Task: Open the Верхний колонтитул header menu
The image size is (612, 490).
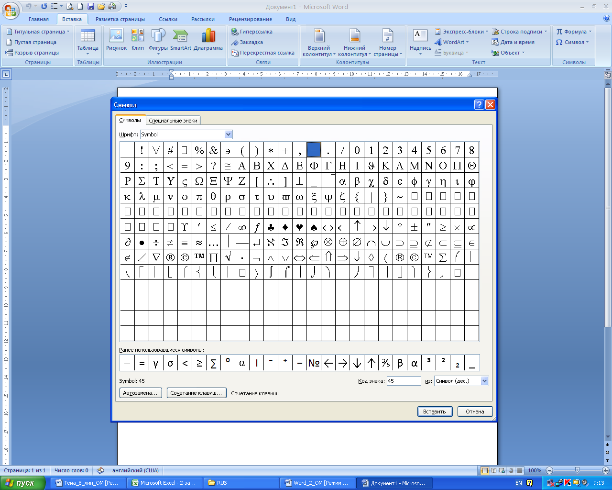Action: pos(319,42)
